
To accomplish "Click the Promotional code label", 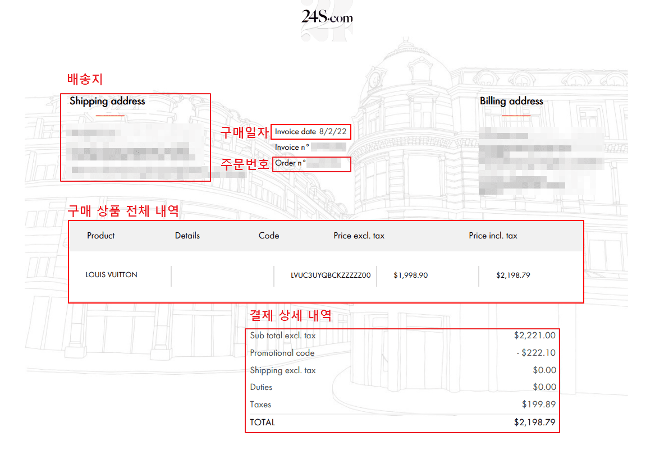I will pyautogui.click(x=282, y=353).
